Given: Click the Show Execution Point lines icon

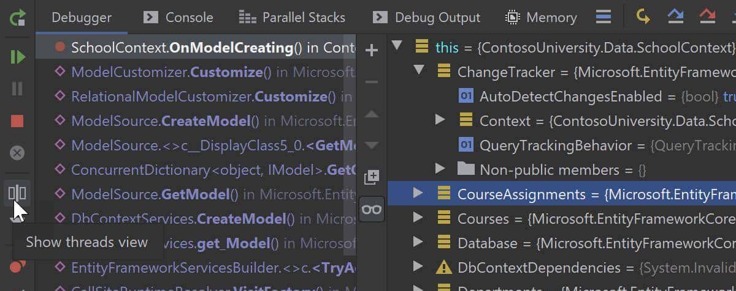Looking at the screenshot, I should point(604,17).
